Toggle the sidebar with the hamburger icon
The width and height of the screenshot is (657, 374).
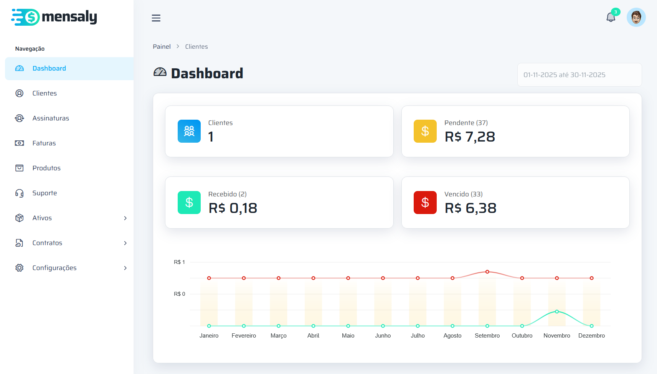coord(156,18)
